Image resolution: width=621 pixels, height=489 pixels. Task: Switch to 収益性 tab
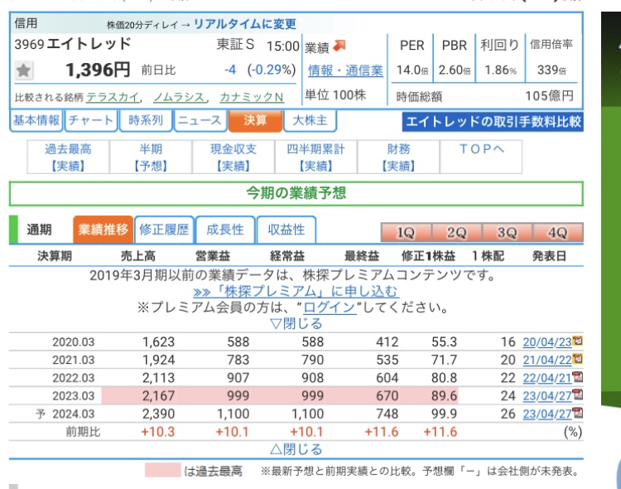pyautogui.click(x=286, y=230)
